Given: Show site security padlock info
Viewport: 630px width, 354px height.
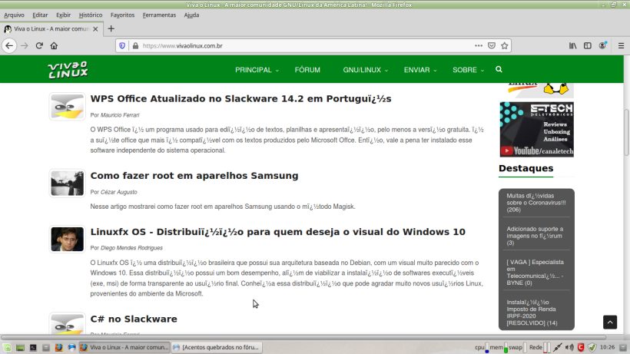Looking at the screenshot, I should tap(135, 46).
